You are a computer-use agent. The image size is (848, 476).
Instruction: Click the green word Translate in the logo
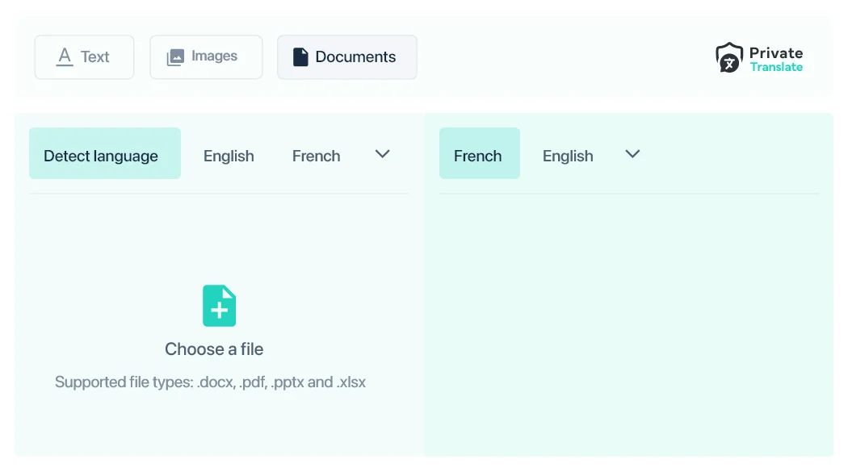click(x=775, y=67)
